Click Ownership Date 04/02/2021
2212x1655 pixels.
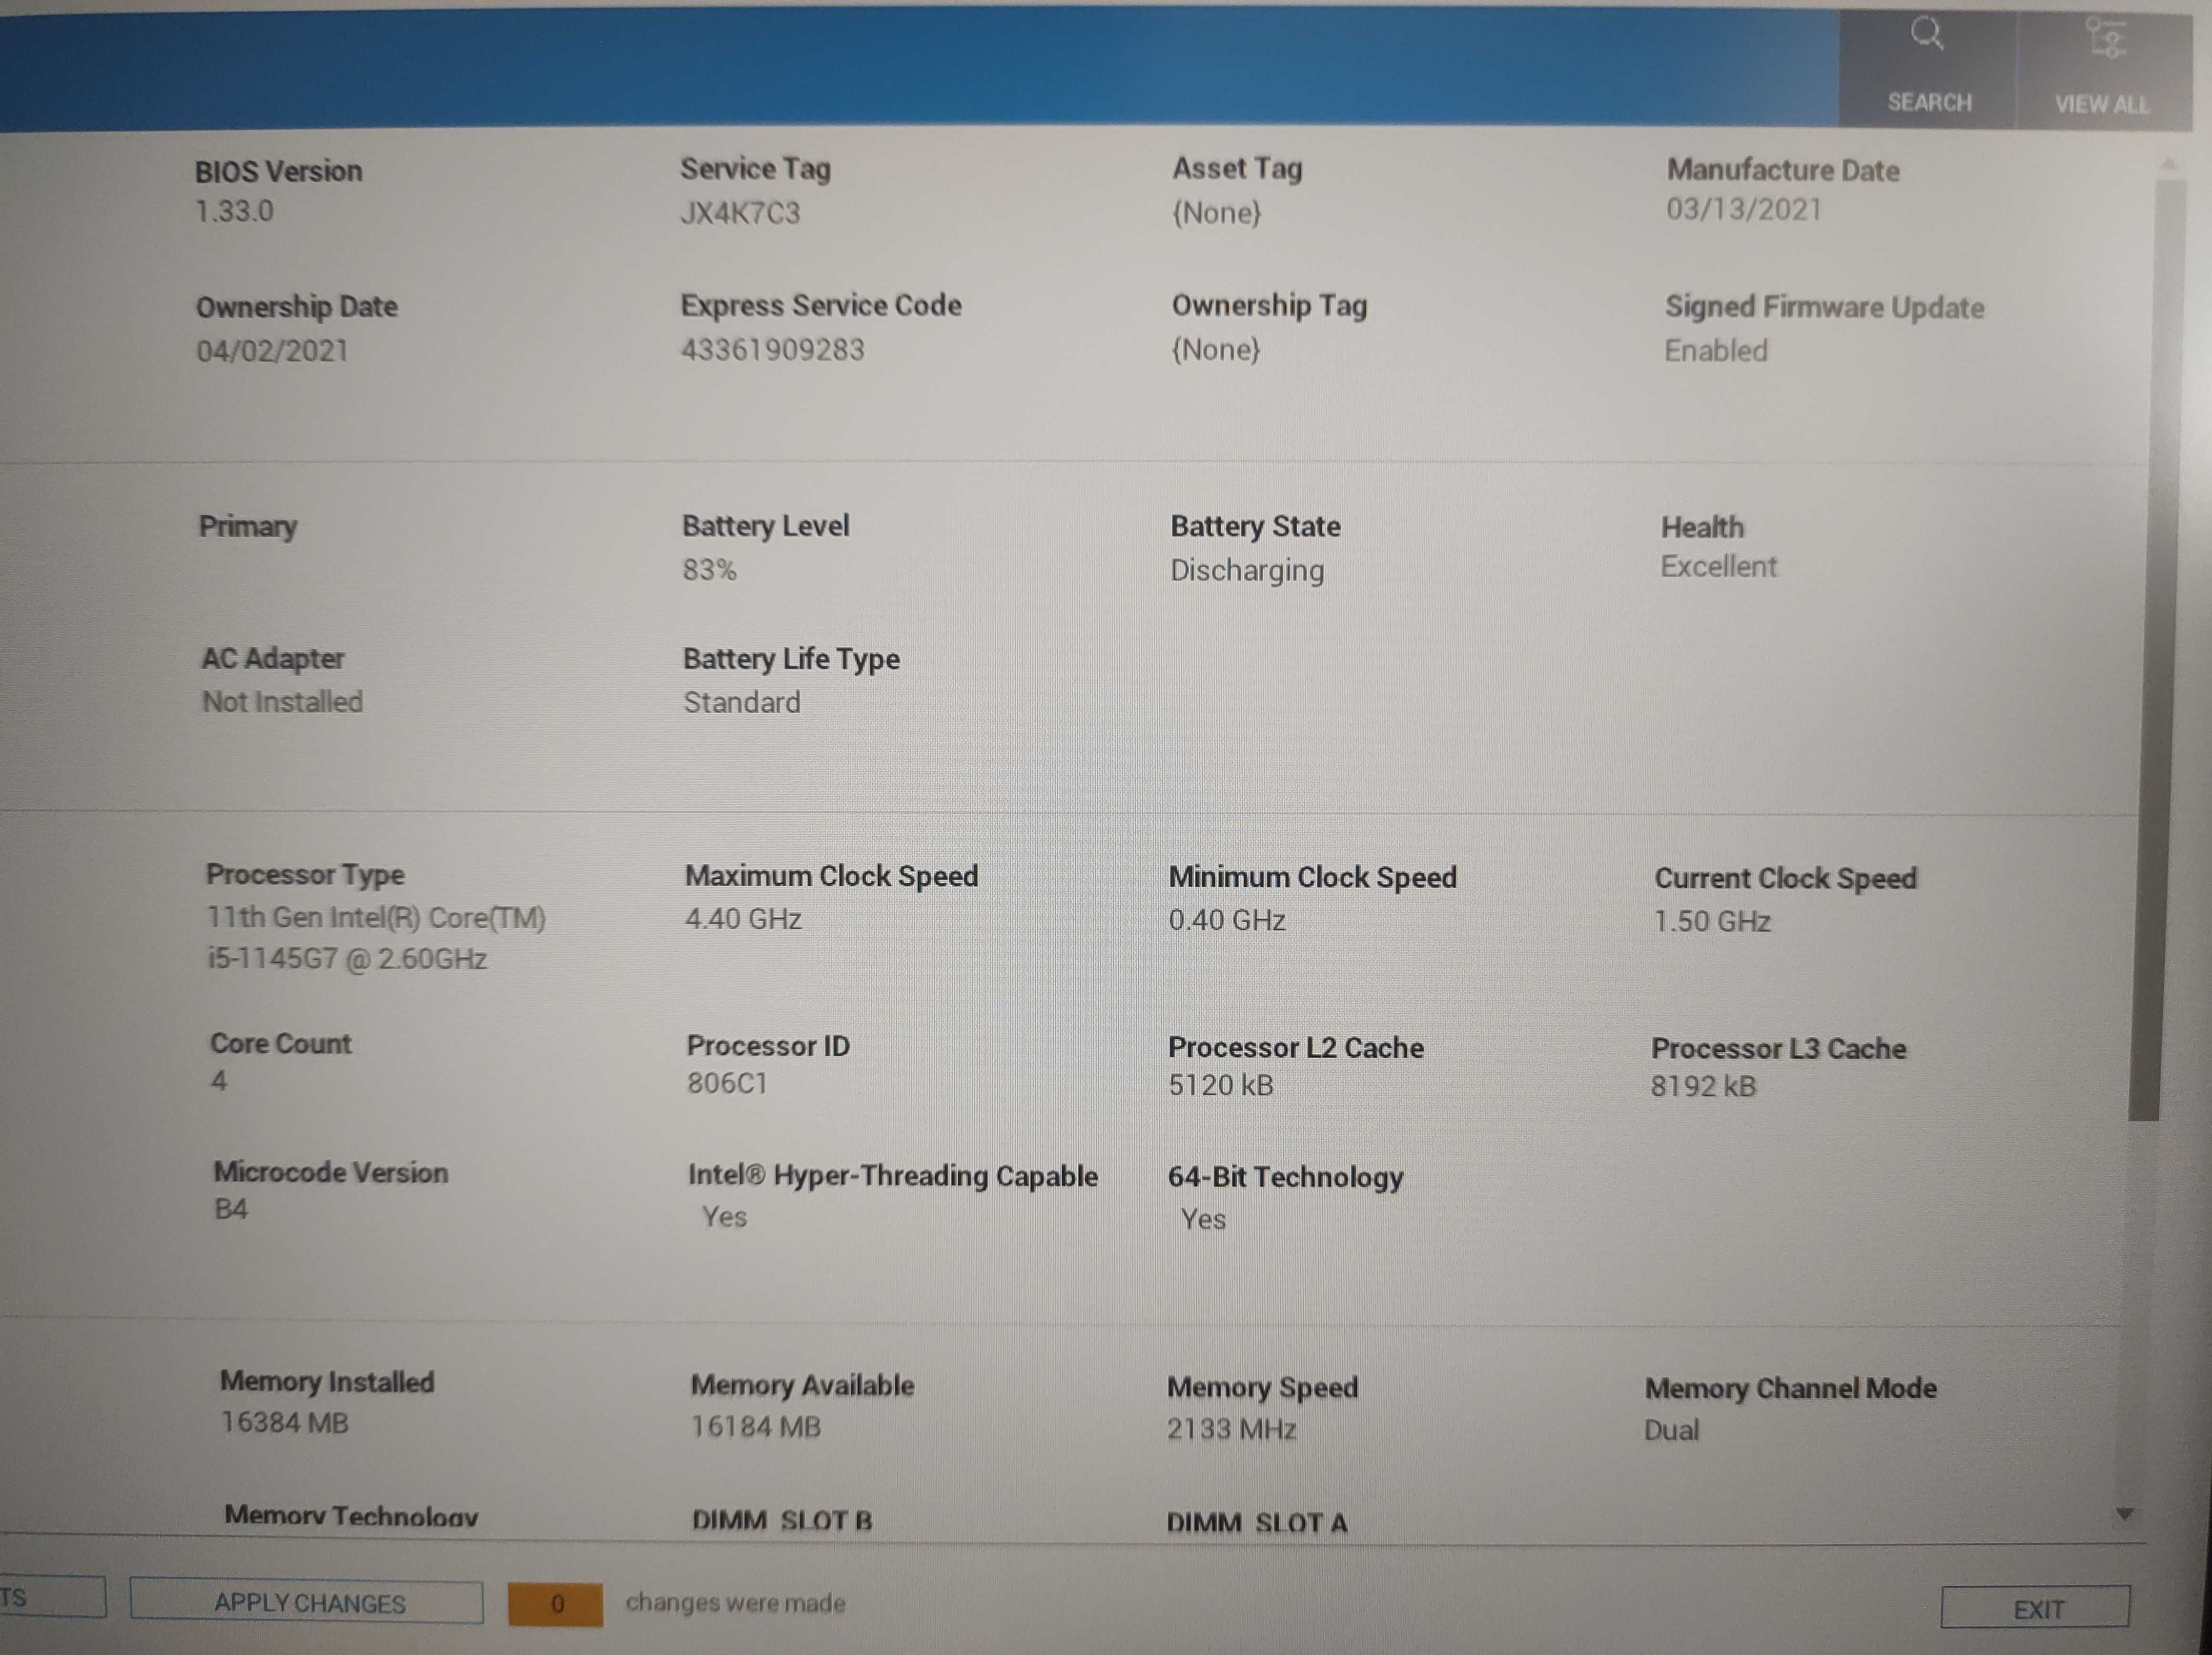[x=272, y=351]
